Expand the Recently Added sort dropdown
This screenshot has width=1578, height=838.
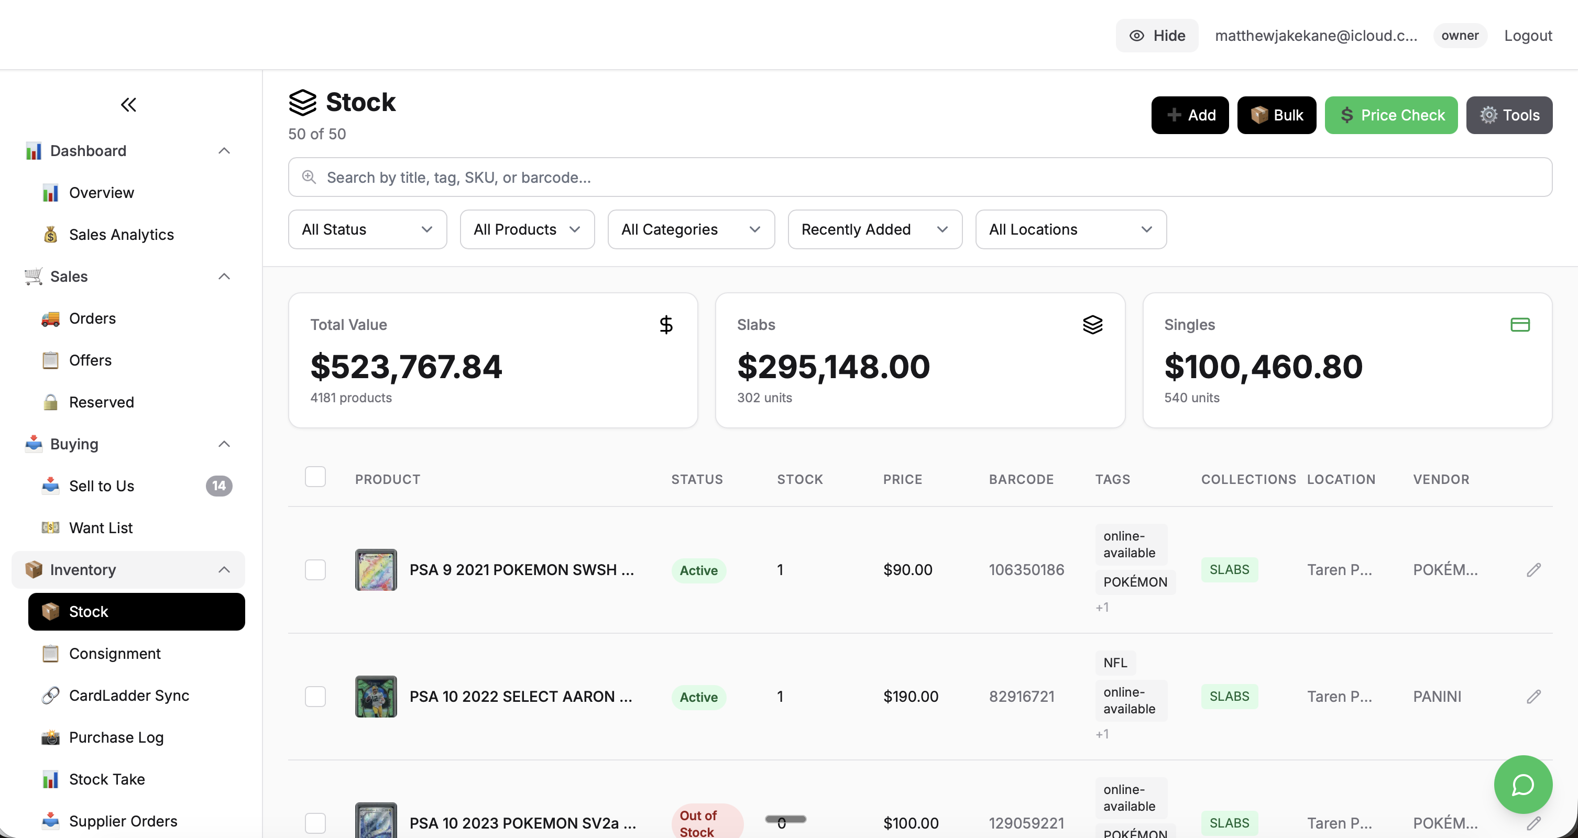click(x=874, y=229)
